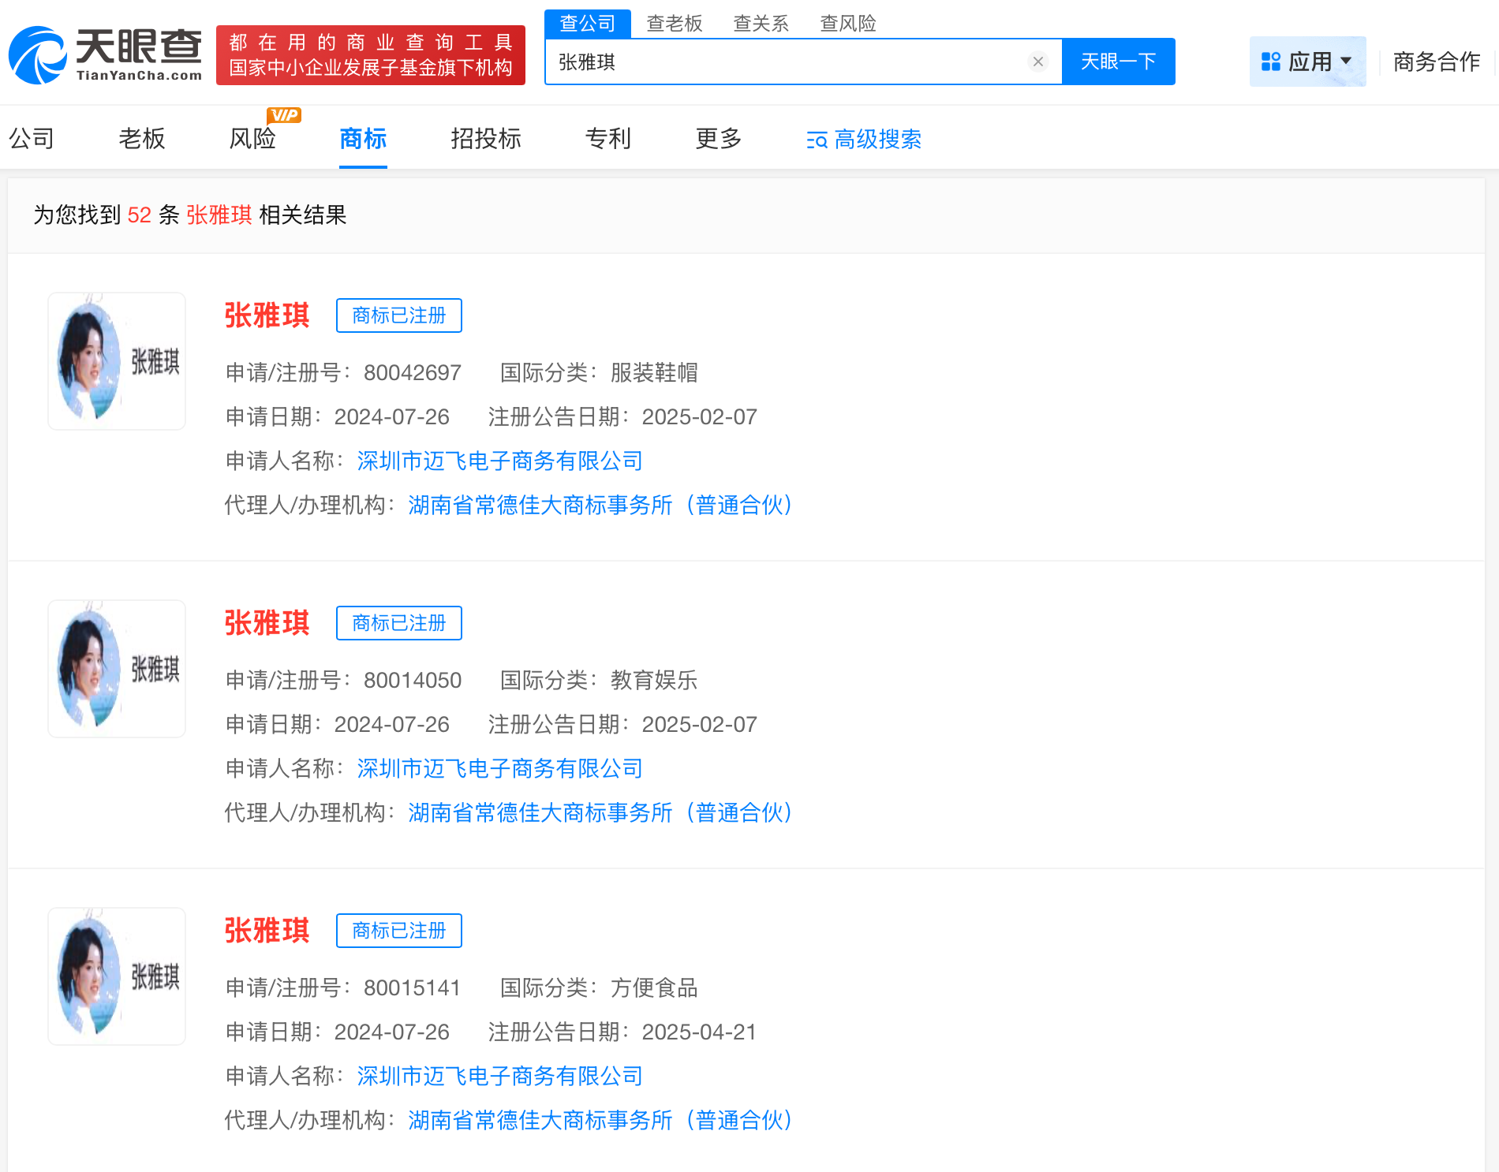Open the 更多 menu
Viewport: 1499px width, 1172px height.
(x=719, y=139)
